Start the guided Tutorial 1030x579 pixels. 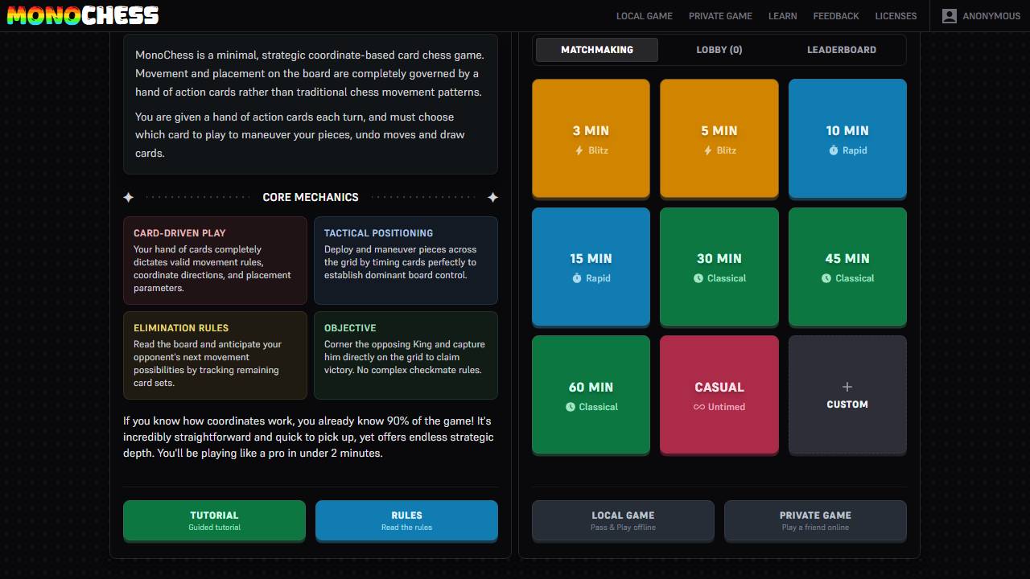click(x=214, y=520)
